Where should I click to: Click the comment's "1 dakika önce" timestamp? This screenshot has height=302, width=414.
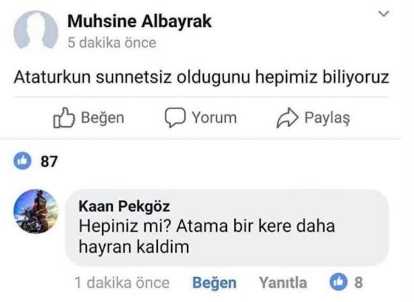coord(122,282)
